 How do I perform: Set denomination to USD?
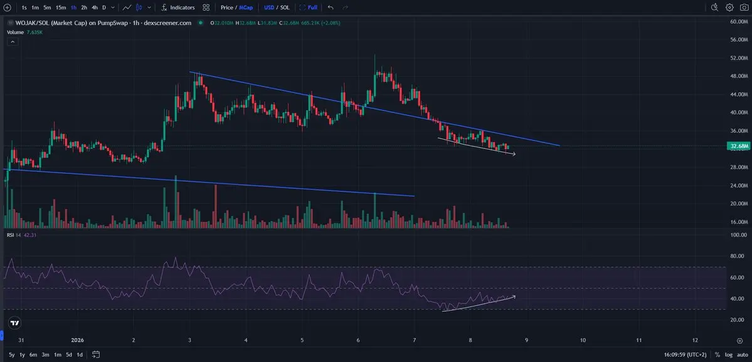[x=269, y=8]
